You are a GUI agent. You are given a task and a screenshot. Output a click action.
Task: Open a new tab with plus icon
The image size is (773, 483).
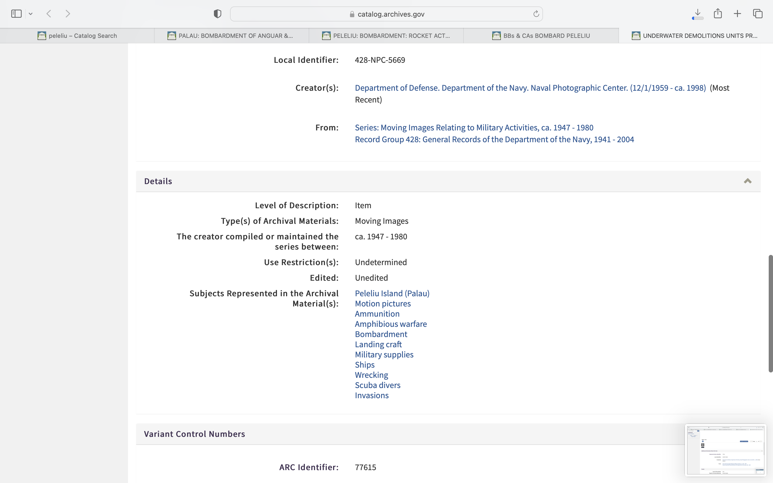tap(737, 14)
